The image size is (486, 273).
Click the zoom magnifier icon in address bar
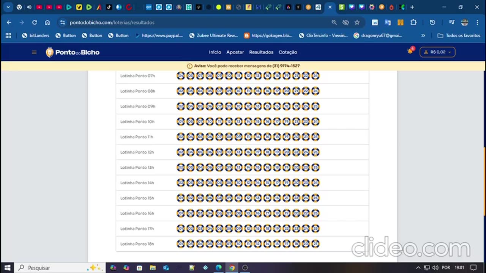click(x=334, y=22)
